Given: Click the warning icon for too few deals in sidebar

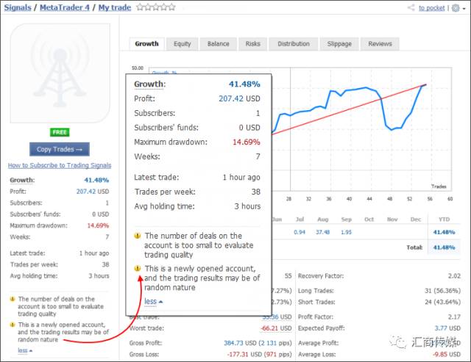Looking at the screenshot, I should pos(13,300).
